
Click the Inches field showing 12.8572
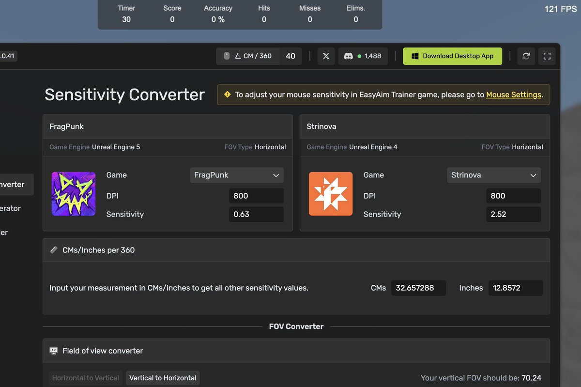tap(516, 288)
